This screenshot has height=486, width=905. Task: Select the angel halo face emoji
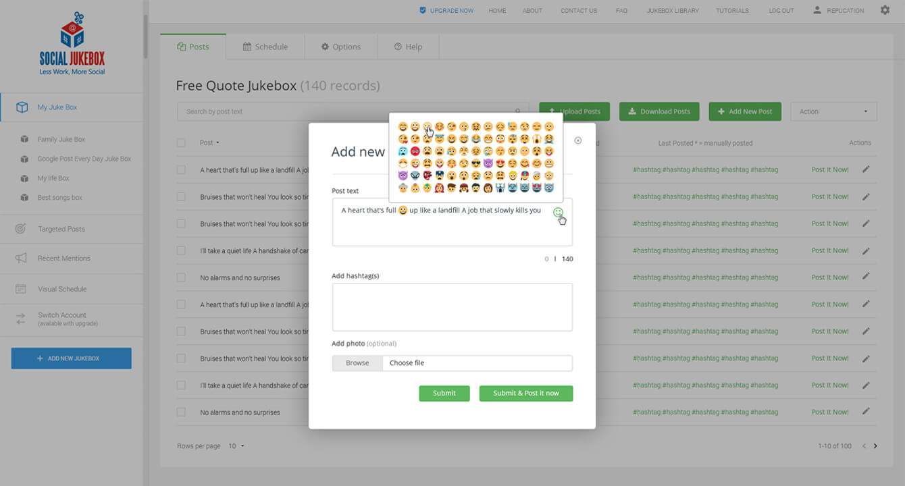(440, 139)
